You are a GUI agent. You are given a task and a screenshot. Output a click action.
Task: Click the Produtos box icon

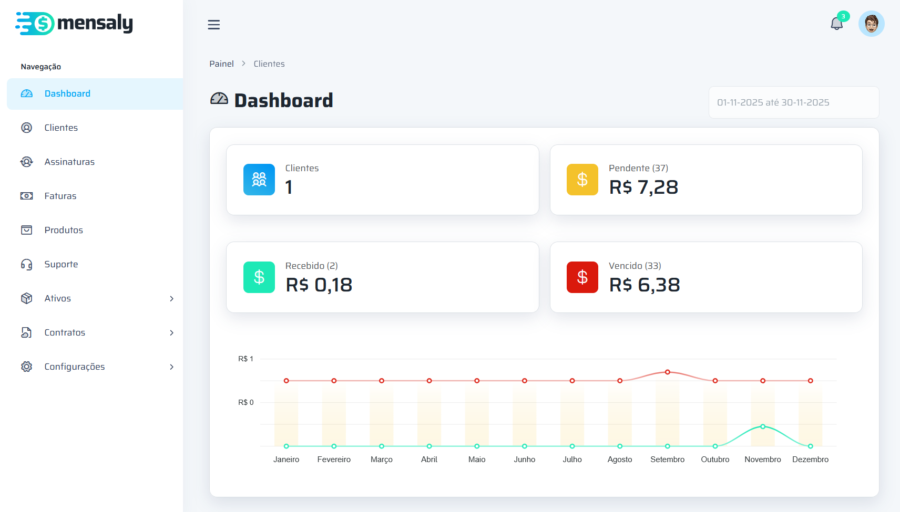point(26,230)
